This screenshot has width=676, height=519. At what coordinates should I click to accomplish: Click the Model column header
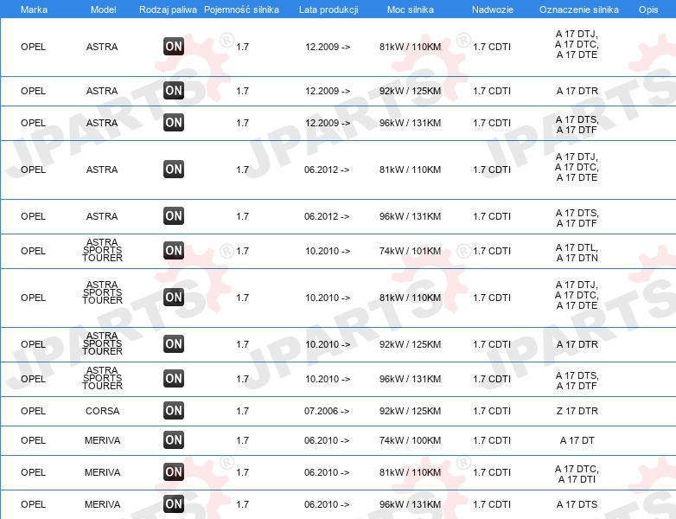[x=103, y=10]
